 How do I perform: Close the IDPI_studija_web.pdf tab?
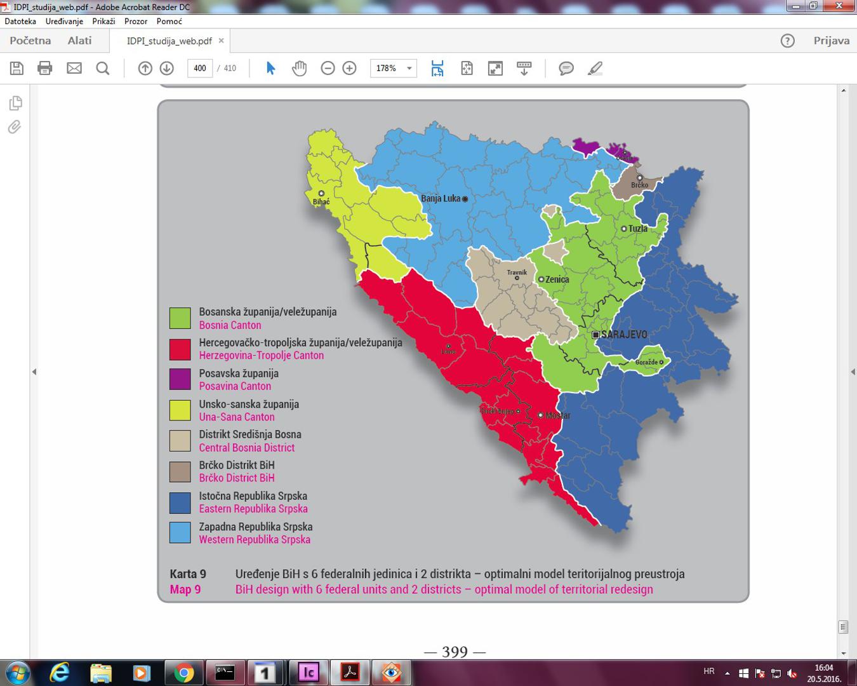(x=221, y=41)
